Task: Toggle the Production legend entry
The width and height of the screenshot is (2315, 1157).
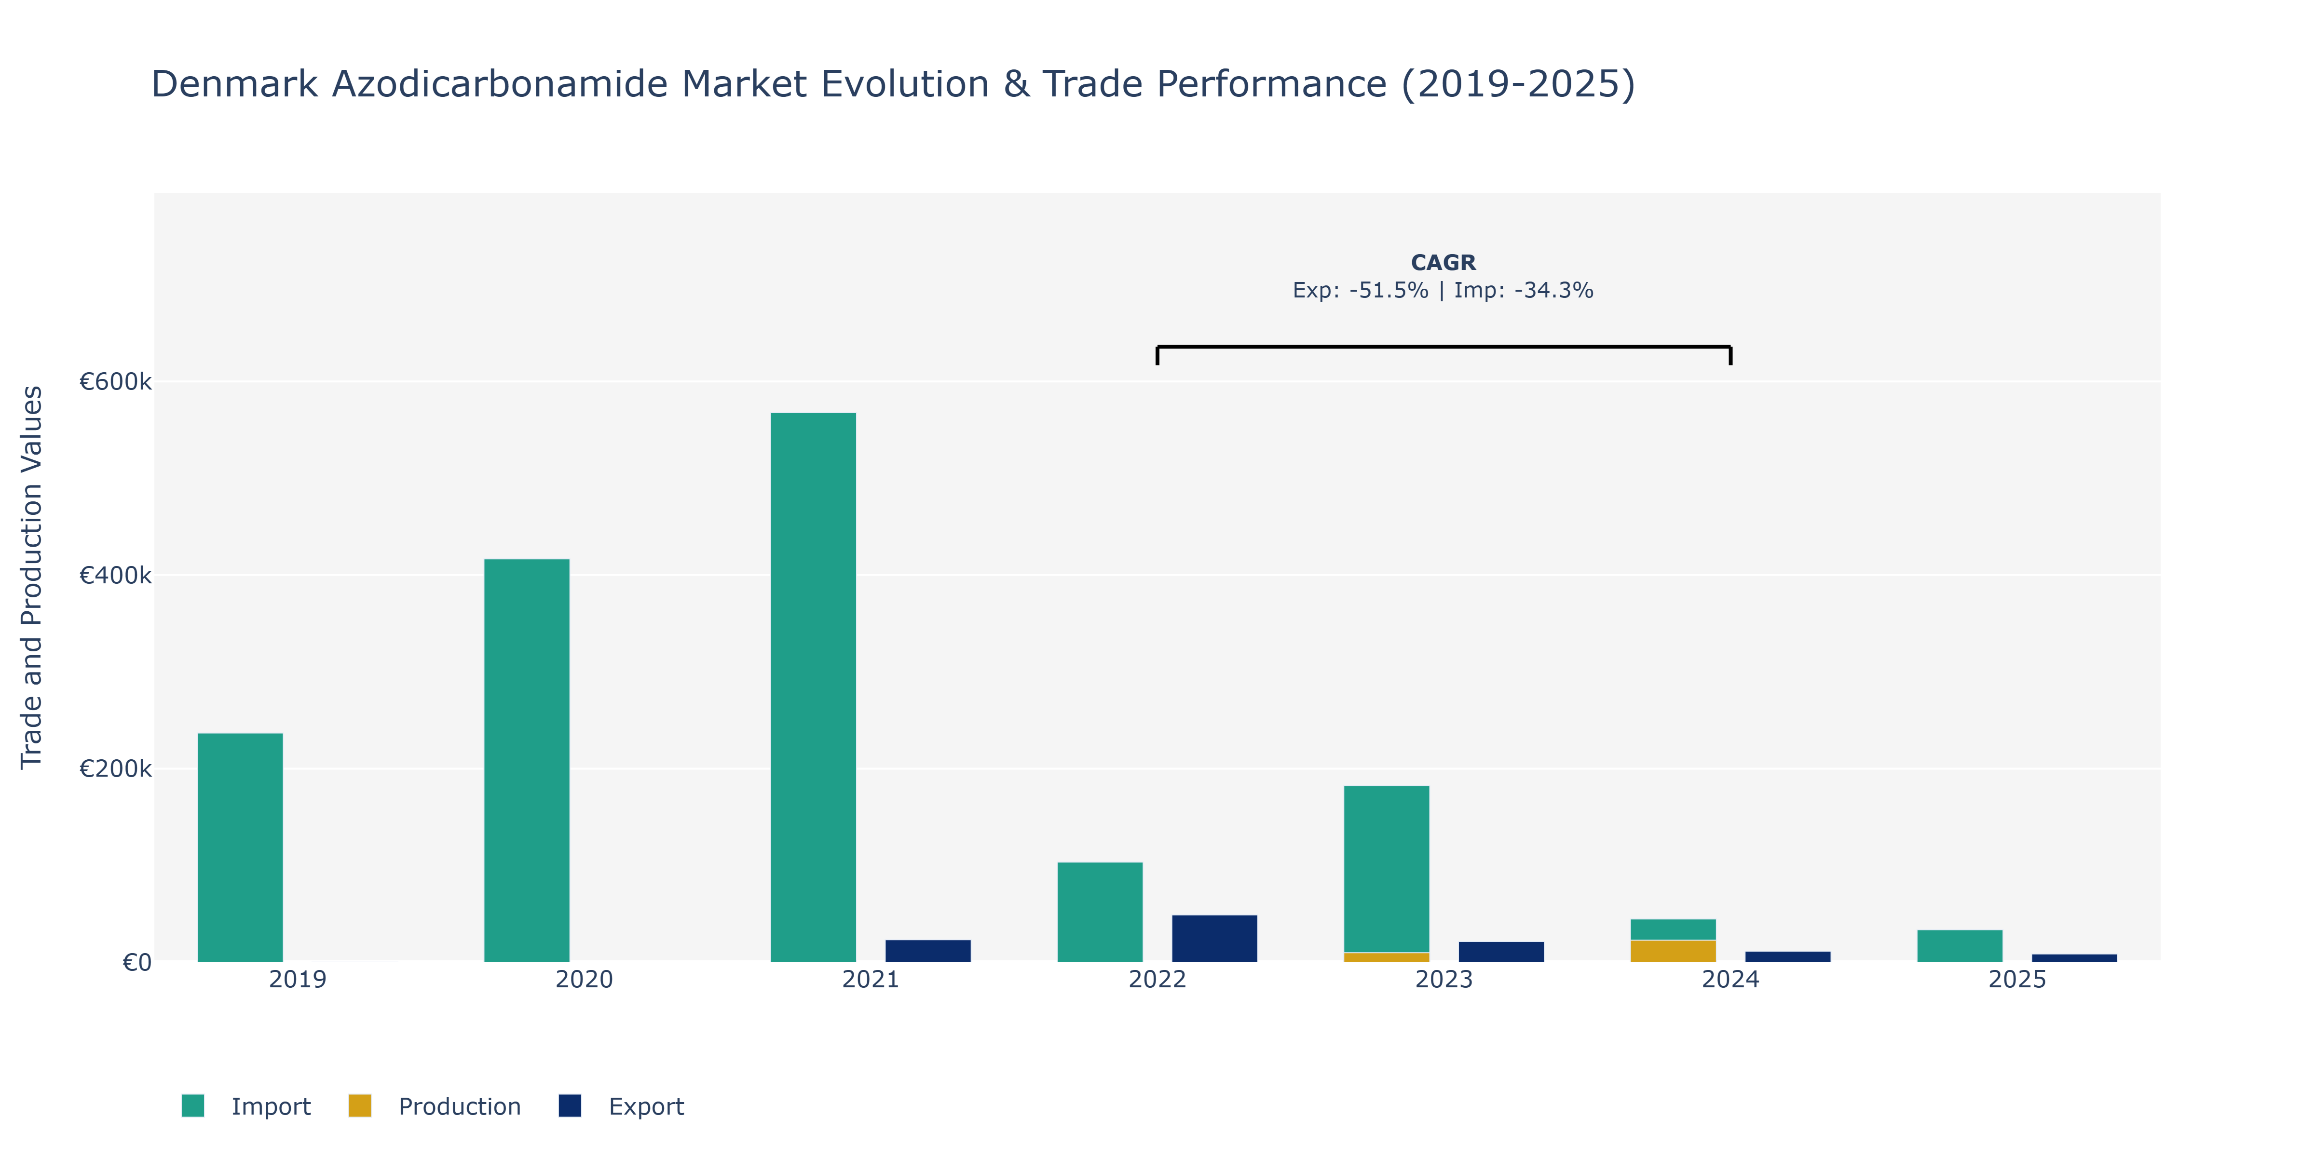Action: click(x=435, y=1106)
